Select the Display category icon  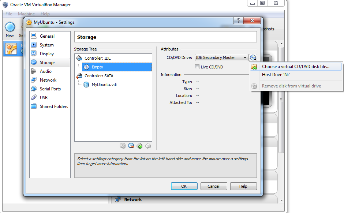pos(34,53)
